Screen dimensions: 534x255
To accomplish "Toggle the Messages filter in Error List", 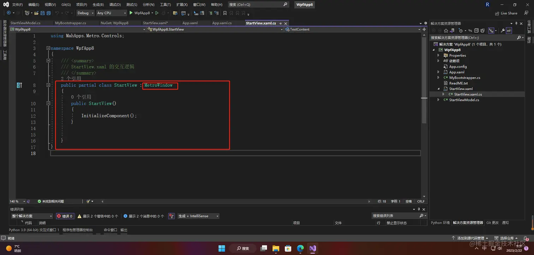I will [144, 216].
